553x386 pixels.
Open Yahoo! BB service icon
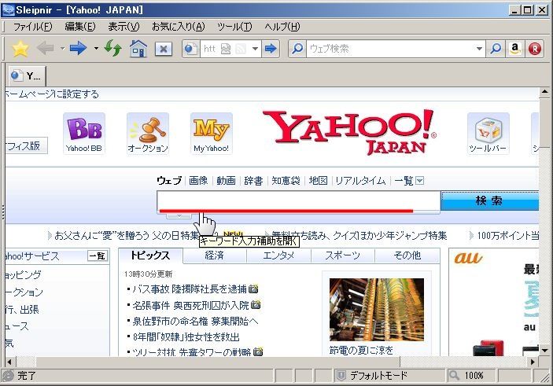click(84, 134)
